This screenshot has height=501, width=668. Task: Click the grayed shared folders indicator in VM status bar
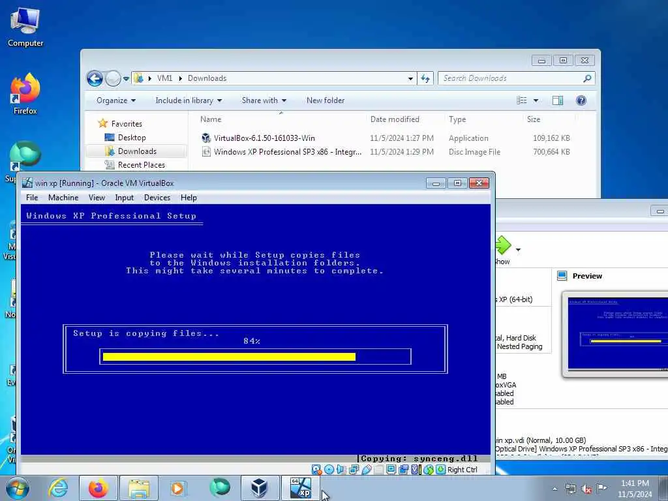379,470
